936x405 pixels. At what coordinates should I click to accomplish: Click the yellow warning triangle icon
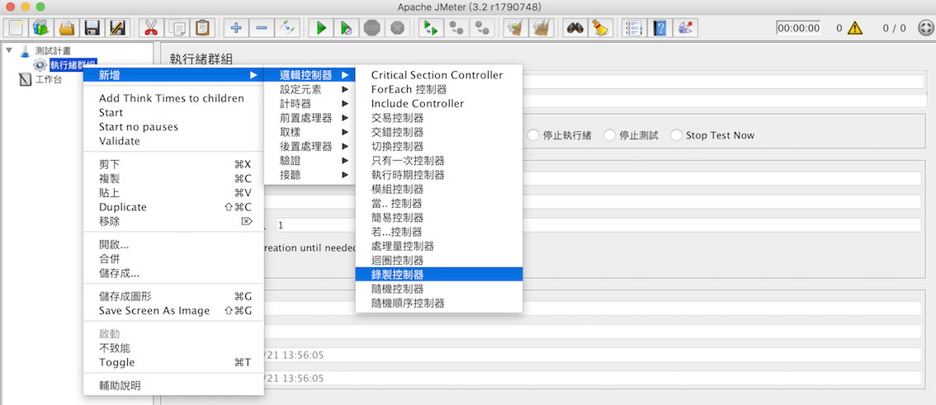(855, 27)
